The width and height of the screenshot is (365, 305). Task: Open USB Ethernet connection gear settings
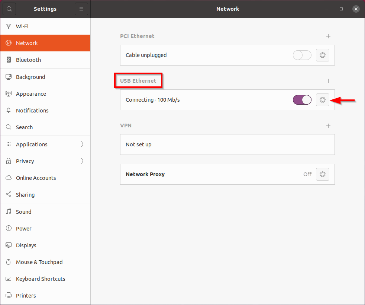point(322,100)
